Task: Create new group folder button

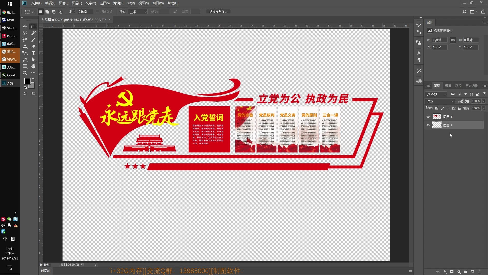Action: point(465,272)
